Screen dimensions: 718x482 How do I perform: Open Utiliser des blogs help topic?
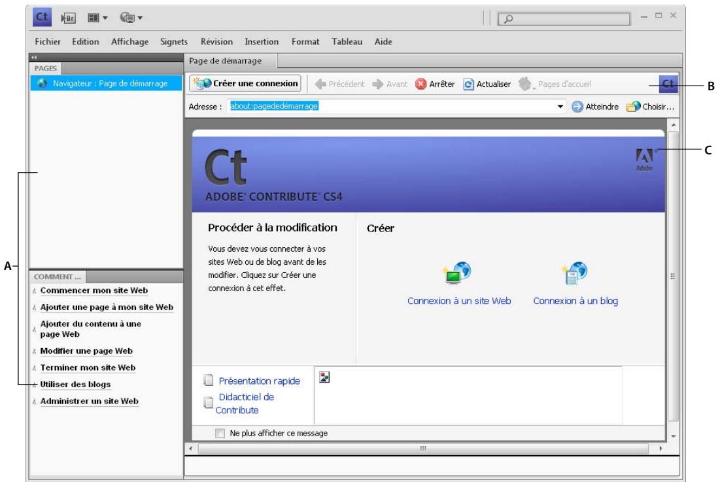[75, 385]
